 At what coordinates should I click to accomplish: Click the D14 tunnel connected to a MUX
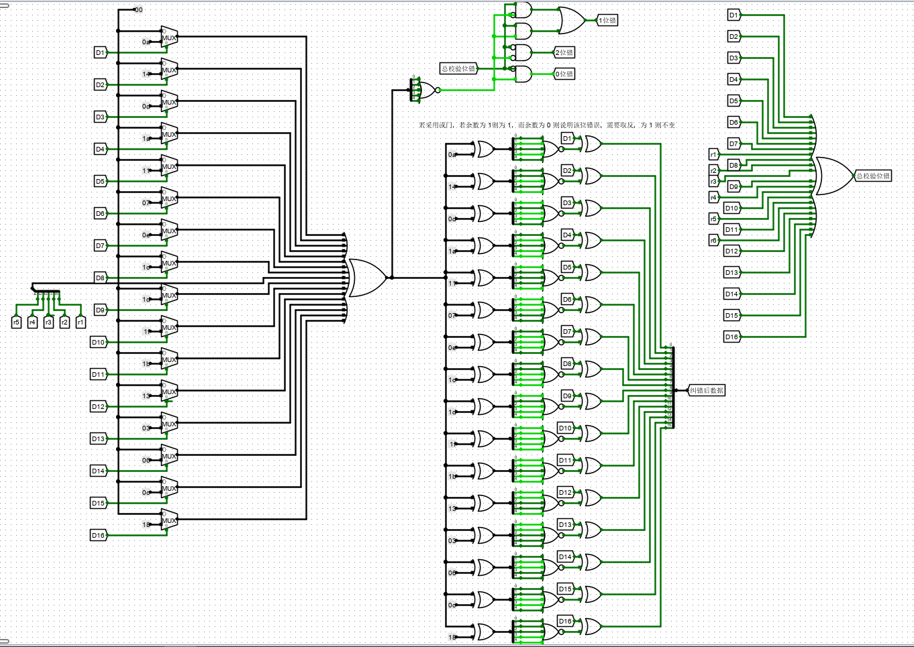click(x=99, y=471)
